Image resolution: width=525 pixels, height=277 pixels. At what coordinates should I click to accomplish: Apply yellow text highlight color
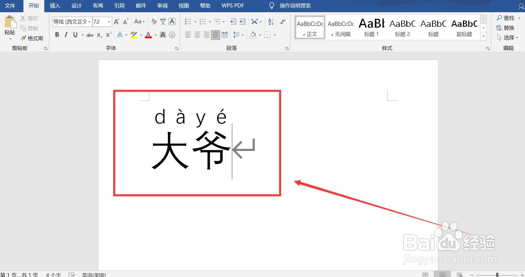pos(134,35)
